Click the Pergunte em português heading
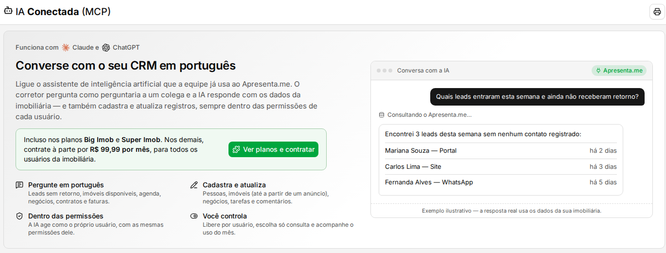This screenshot has height=253, width=666. click(x=66, y=185)
